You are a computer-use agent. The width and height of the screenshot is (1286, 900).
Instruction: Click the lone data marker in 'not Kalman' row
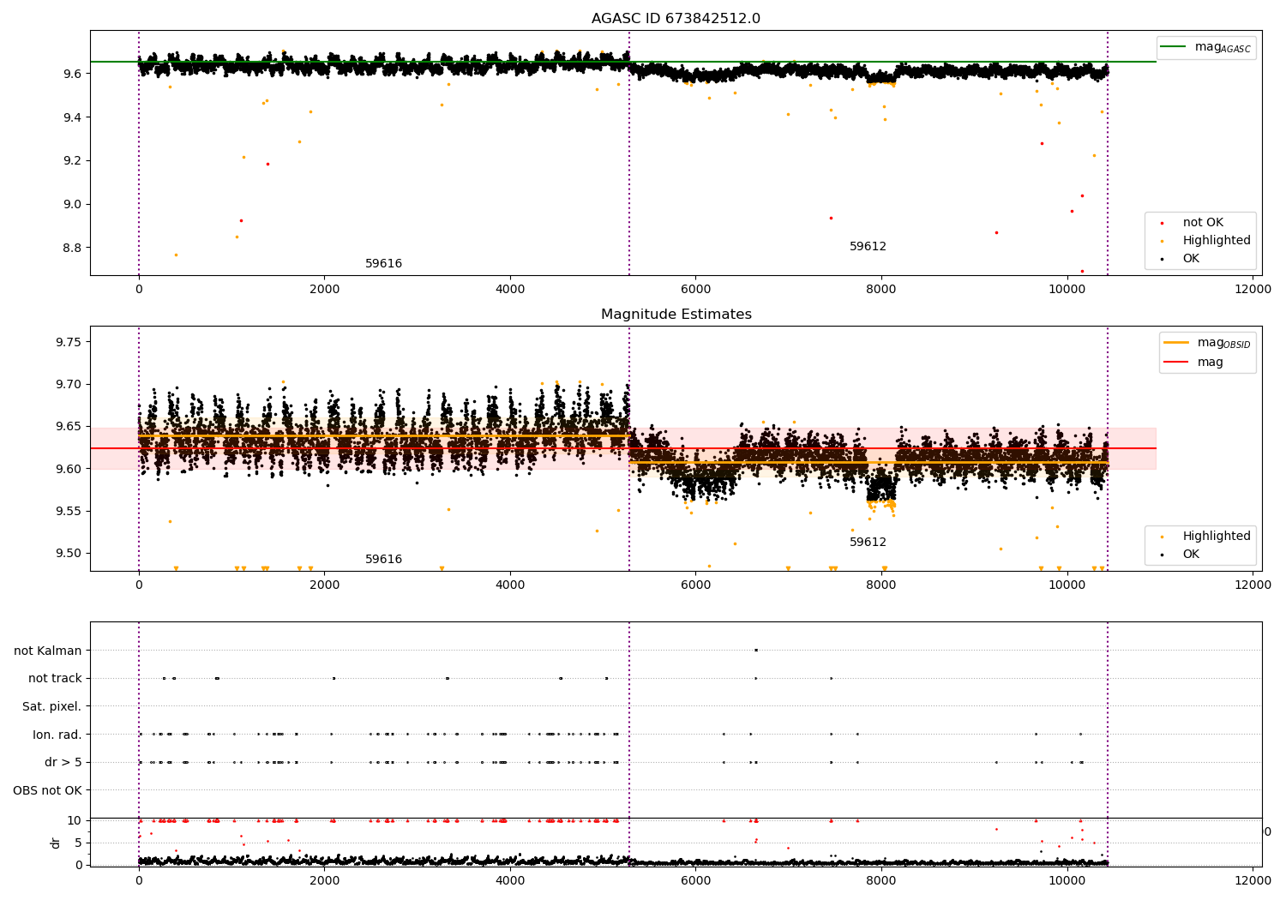coord(755,650)
